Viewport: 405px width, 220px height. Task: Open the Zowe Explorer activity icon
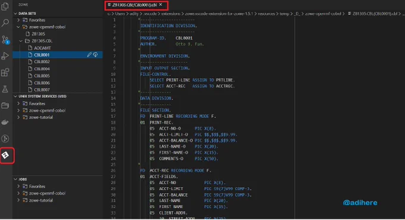pyautogui.click(x=5, y=155)
